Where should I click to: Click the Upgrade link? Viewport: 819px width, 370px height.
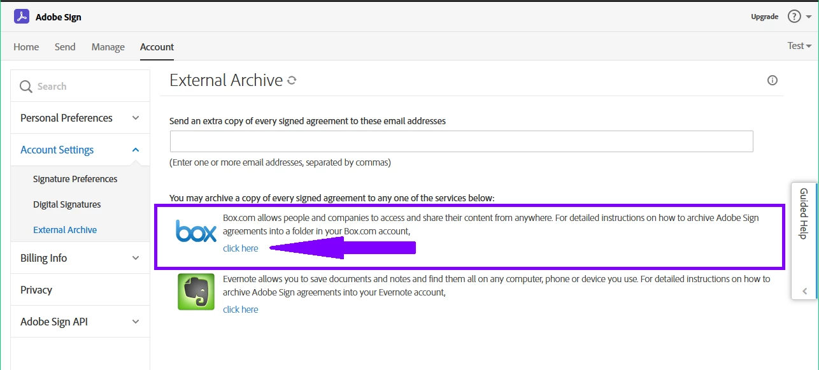coord(764,17)
